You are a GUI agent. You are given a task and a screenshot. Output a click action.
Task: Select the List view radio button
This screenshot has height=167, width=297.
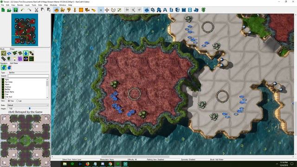tap(18, 101)
